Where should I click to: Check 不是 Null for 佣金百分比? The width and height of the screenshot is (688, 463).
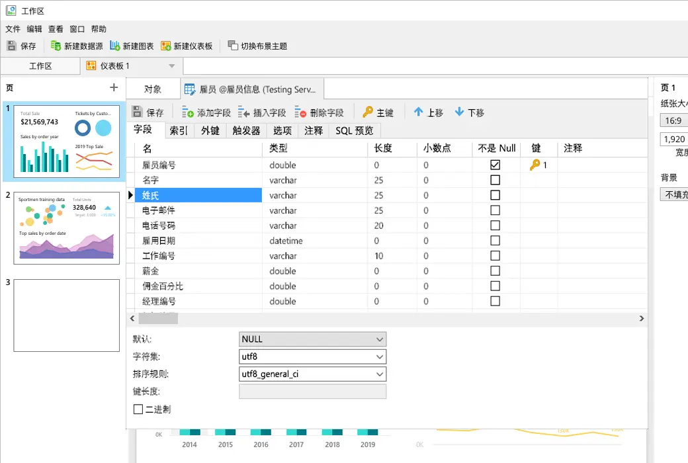tap(495, 286)
